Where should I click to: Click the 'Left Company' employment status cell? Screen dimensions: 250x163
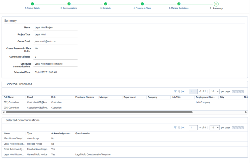click(203, 102)
